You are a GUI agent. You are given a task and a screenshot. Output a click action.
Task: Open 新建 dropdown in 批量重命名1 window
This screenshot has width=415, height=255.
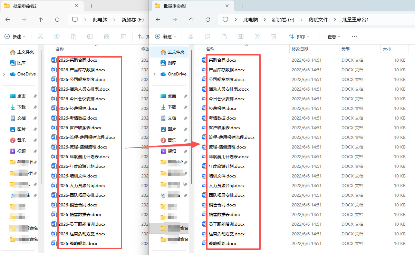coord(165,37)
